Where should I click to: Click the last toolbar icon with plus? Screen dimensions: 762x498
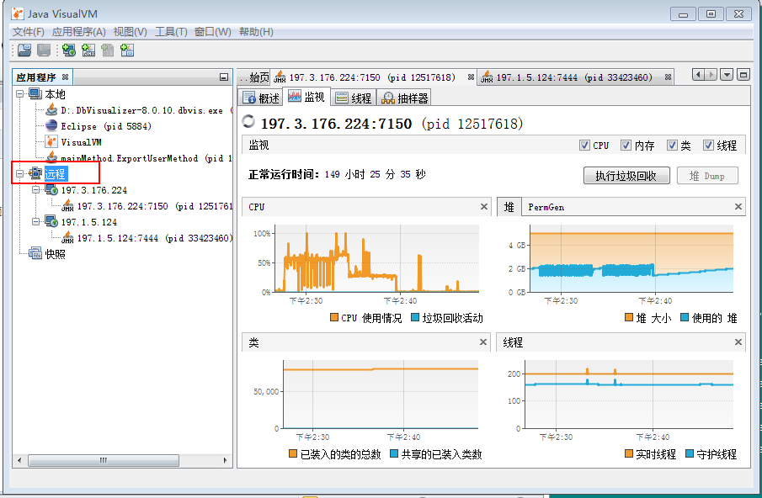click(x=127, y=50)
